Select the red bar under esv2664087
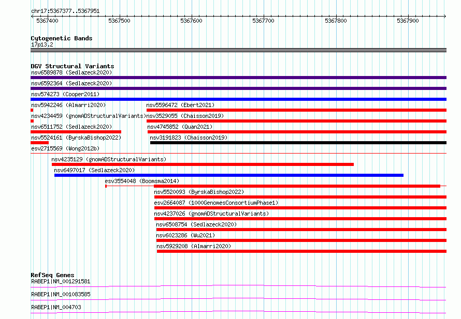Screen dimensions: 461x319 [300, 208]
